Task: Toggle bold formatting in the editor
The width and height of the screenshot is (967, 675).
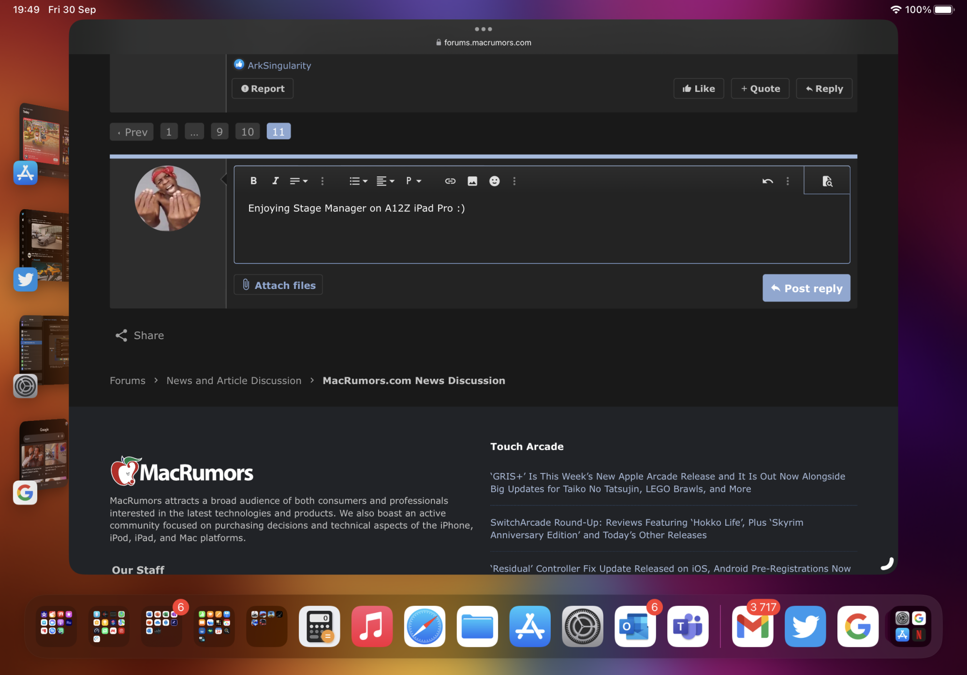Action: point(253,181)
